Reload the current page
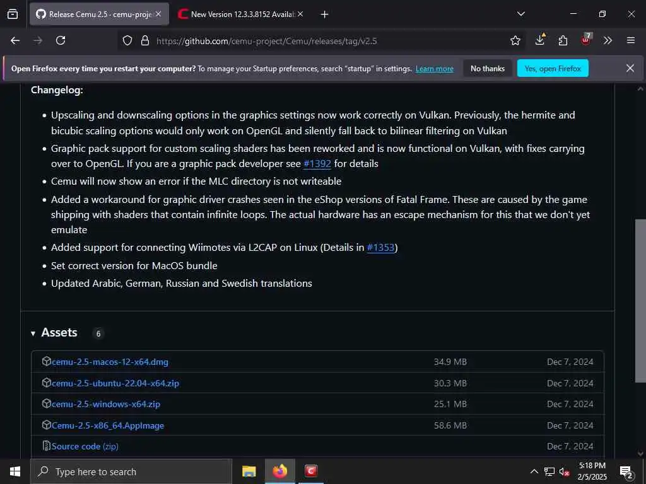Image resolution: width=646 pixels, height=484 pixels. pos(61,40)
